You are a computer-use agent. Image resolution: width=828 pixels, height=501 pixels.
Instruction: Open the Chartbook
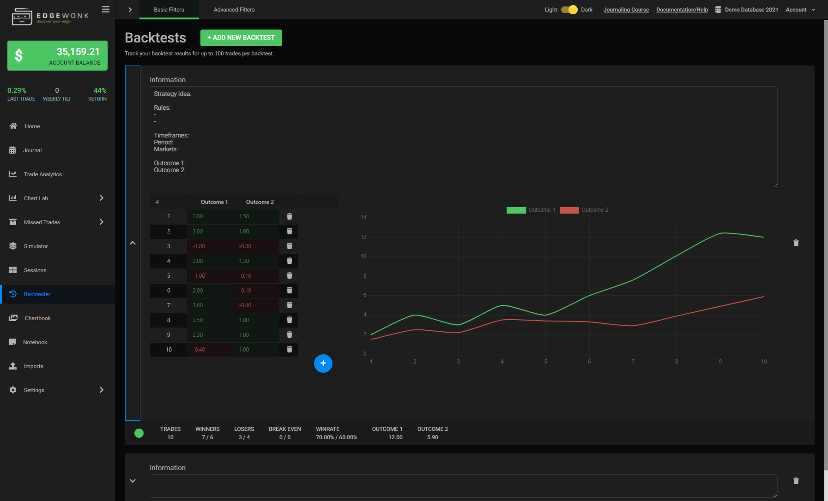(37, 318)
